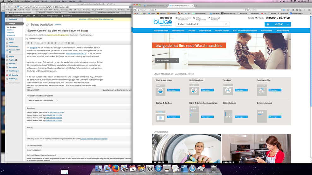
Task: Click Alle anzeigen under Gefrierschränke
Action: point(275,117)
